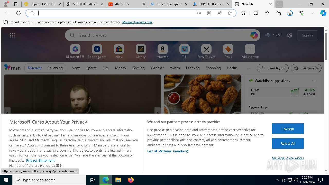This screenshot has width=329, height=185.
Task: Open Watchlist suggestions options menu
Action: 314,80
